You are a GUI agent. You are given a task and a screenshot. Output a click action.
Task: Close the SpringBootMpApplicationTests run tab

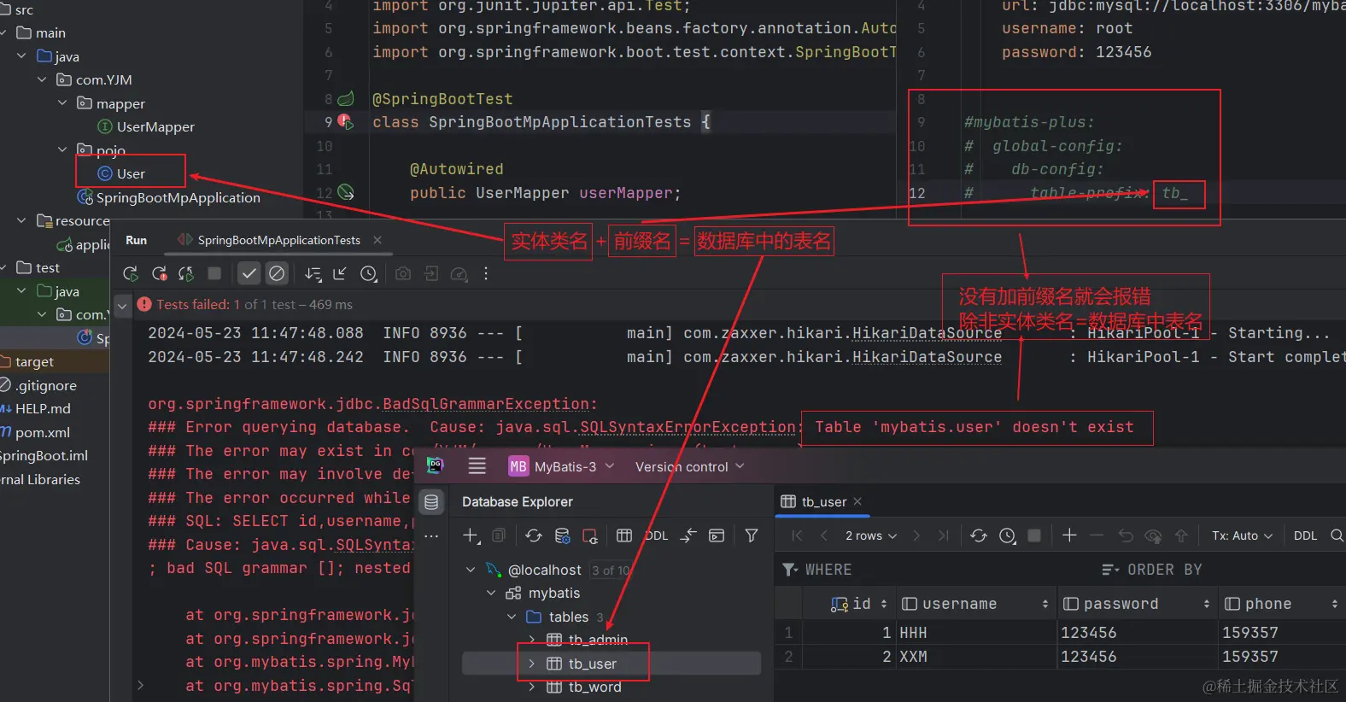377,240
